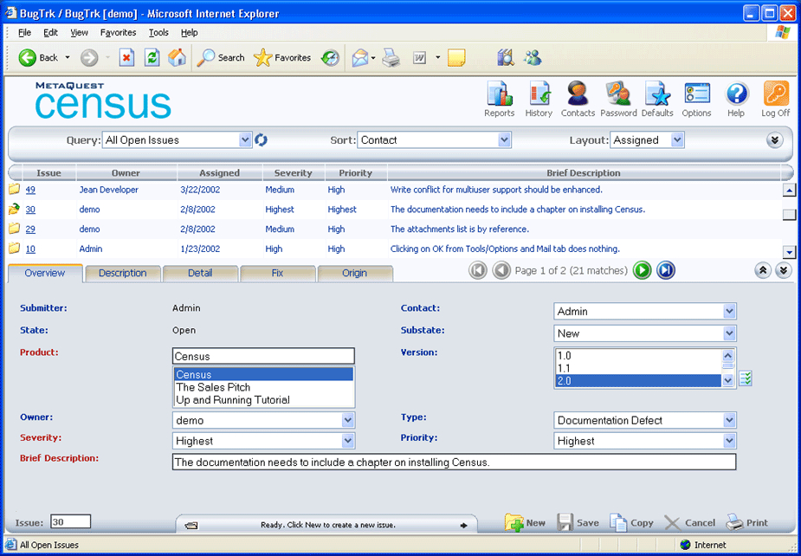Open the Reports icon
The height and width of the screenshot is (556, 801).
pos(499,94)
